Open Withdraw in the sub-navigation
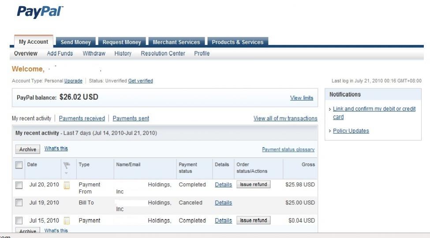 [94, 53]
